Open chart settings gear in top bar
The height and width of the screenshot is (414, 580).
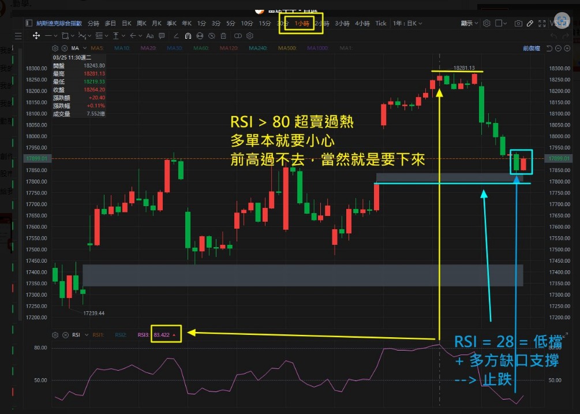pyautogui.click(x=487, y=23)
